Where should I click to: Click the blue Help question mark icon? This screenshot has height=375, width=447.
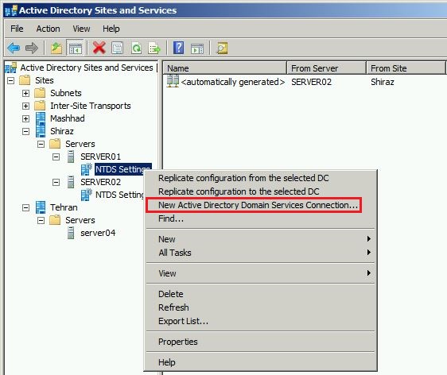point(178,48)
